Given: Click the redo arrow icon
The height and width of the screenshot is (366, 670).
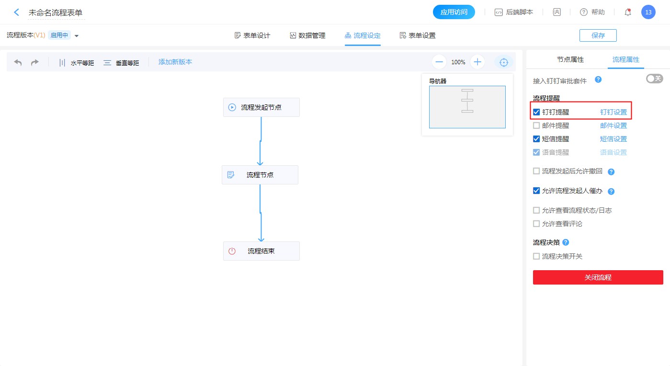Looking at the screenshot, I should 34,63.
